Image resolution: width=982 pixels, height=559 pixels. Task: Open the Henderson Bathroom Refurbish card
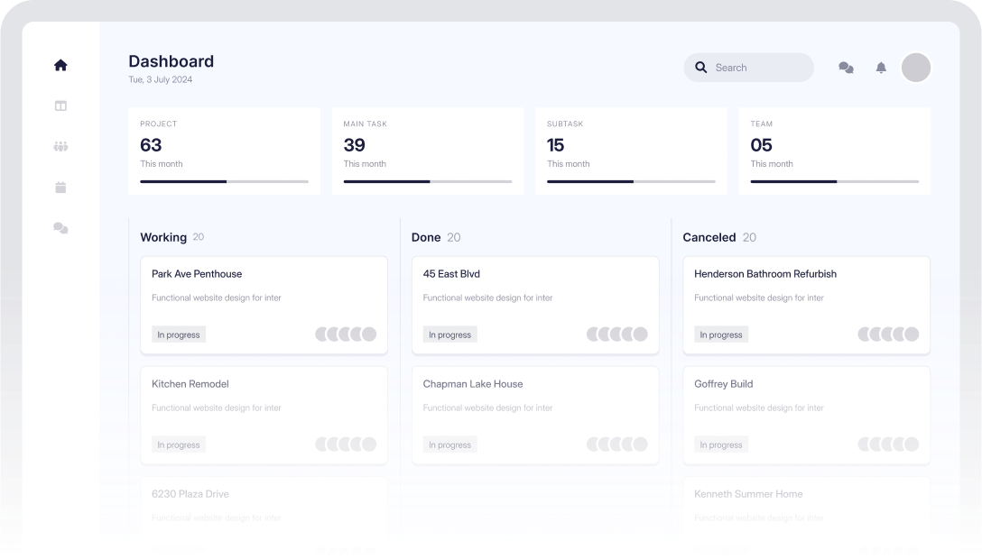coord(807,305)
